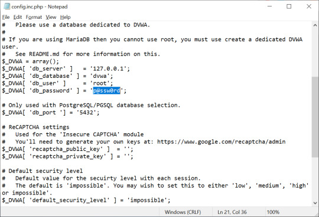319x217 pixels.
Task: Click the 100% zoom status indicator
Action: (273, 212)
